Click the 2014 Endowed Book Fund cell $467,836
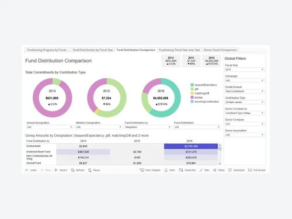This screenshot has width=292, height=219. click(x=83, y=152)
